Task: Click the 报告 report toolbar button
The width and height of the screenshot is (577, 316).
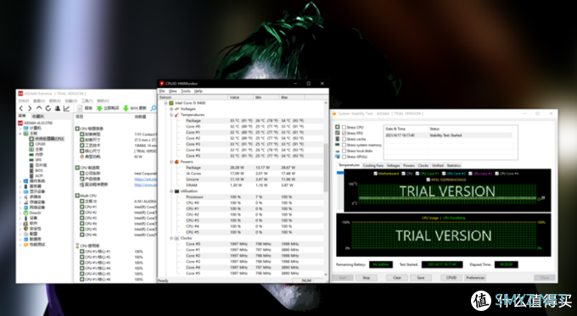Action: point(85,108)
